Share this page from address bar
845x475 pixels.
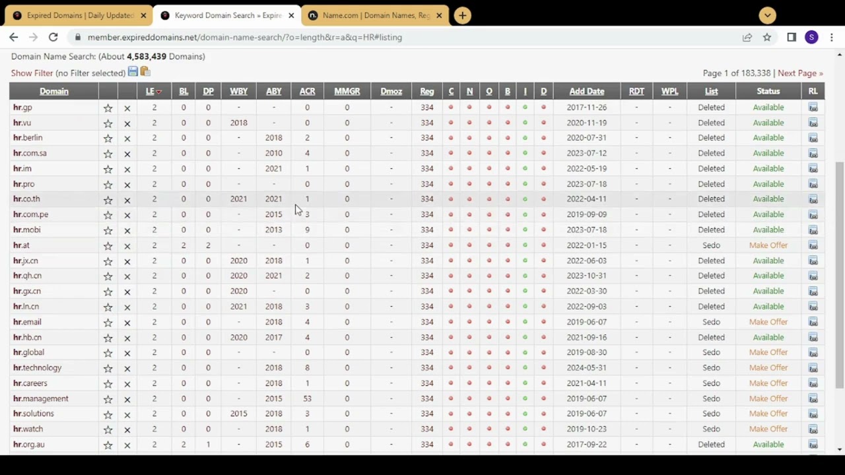click(747, 37)
